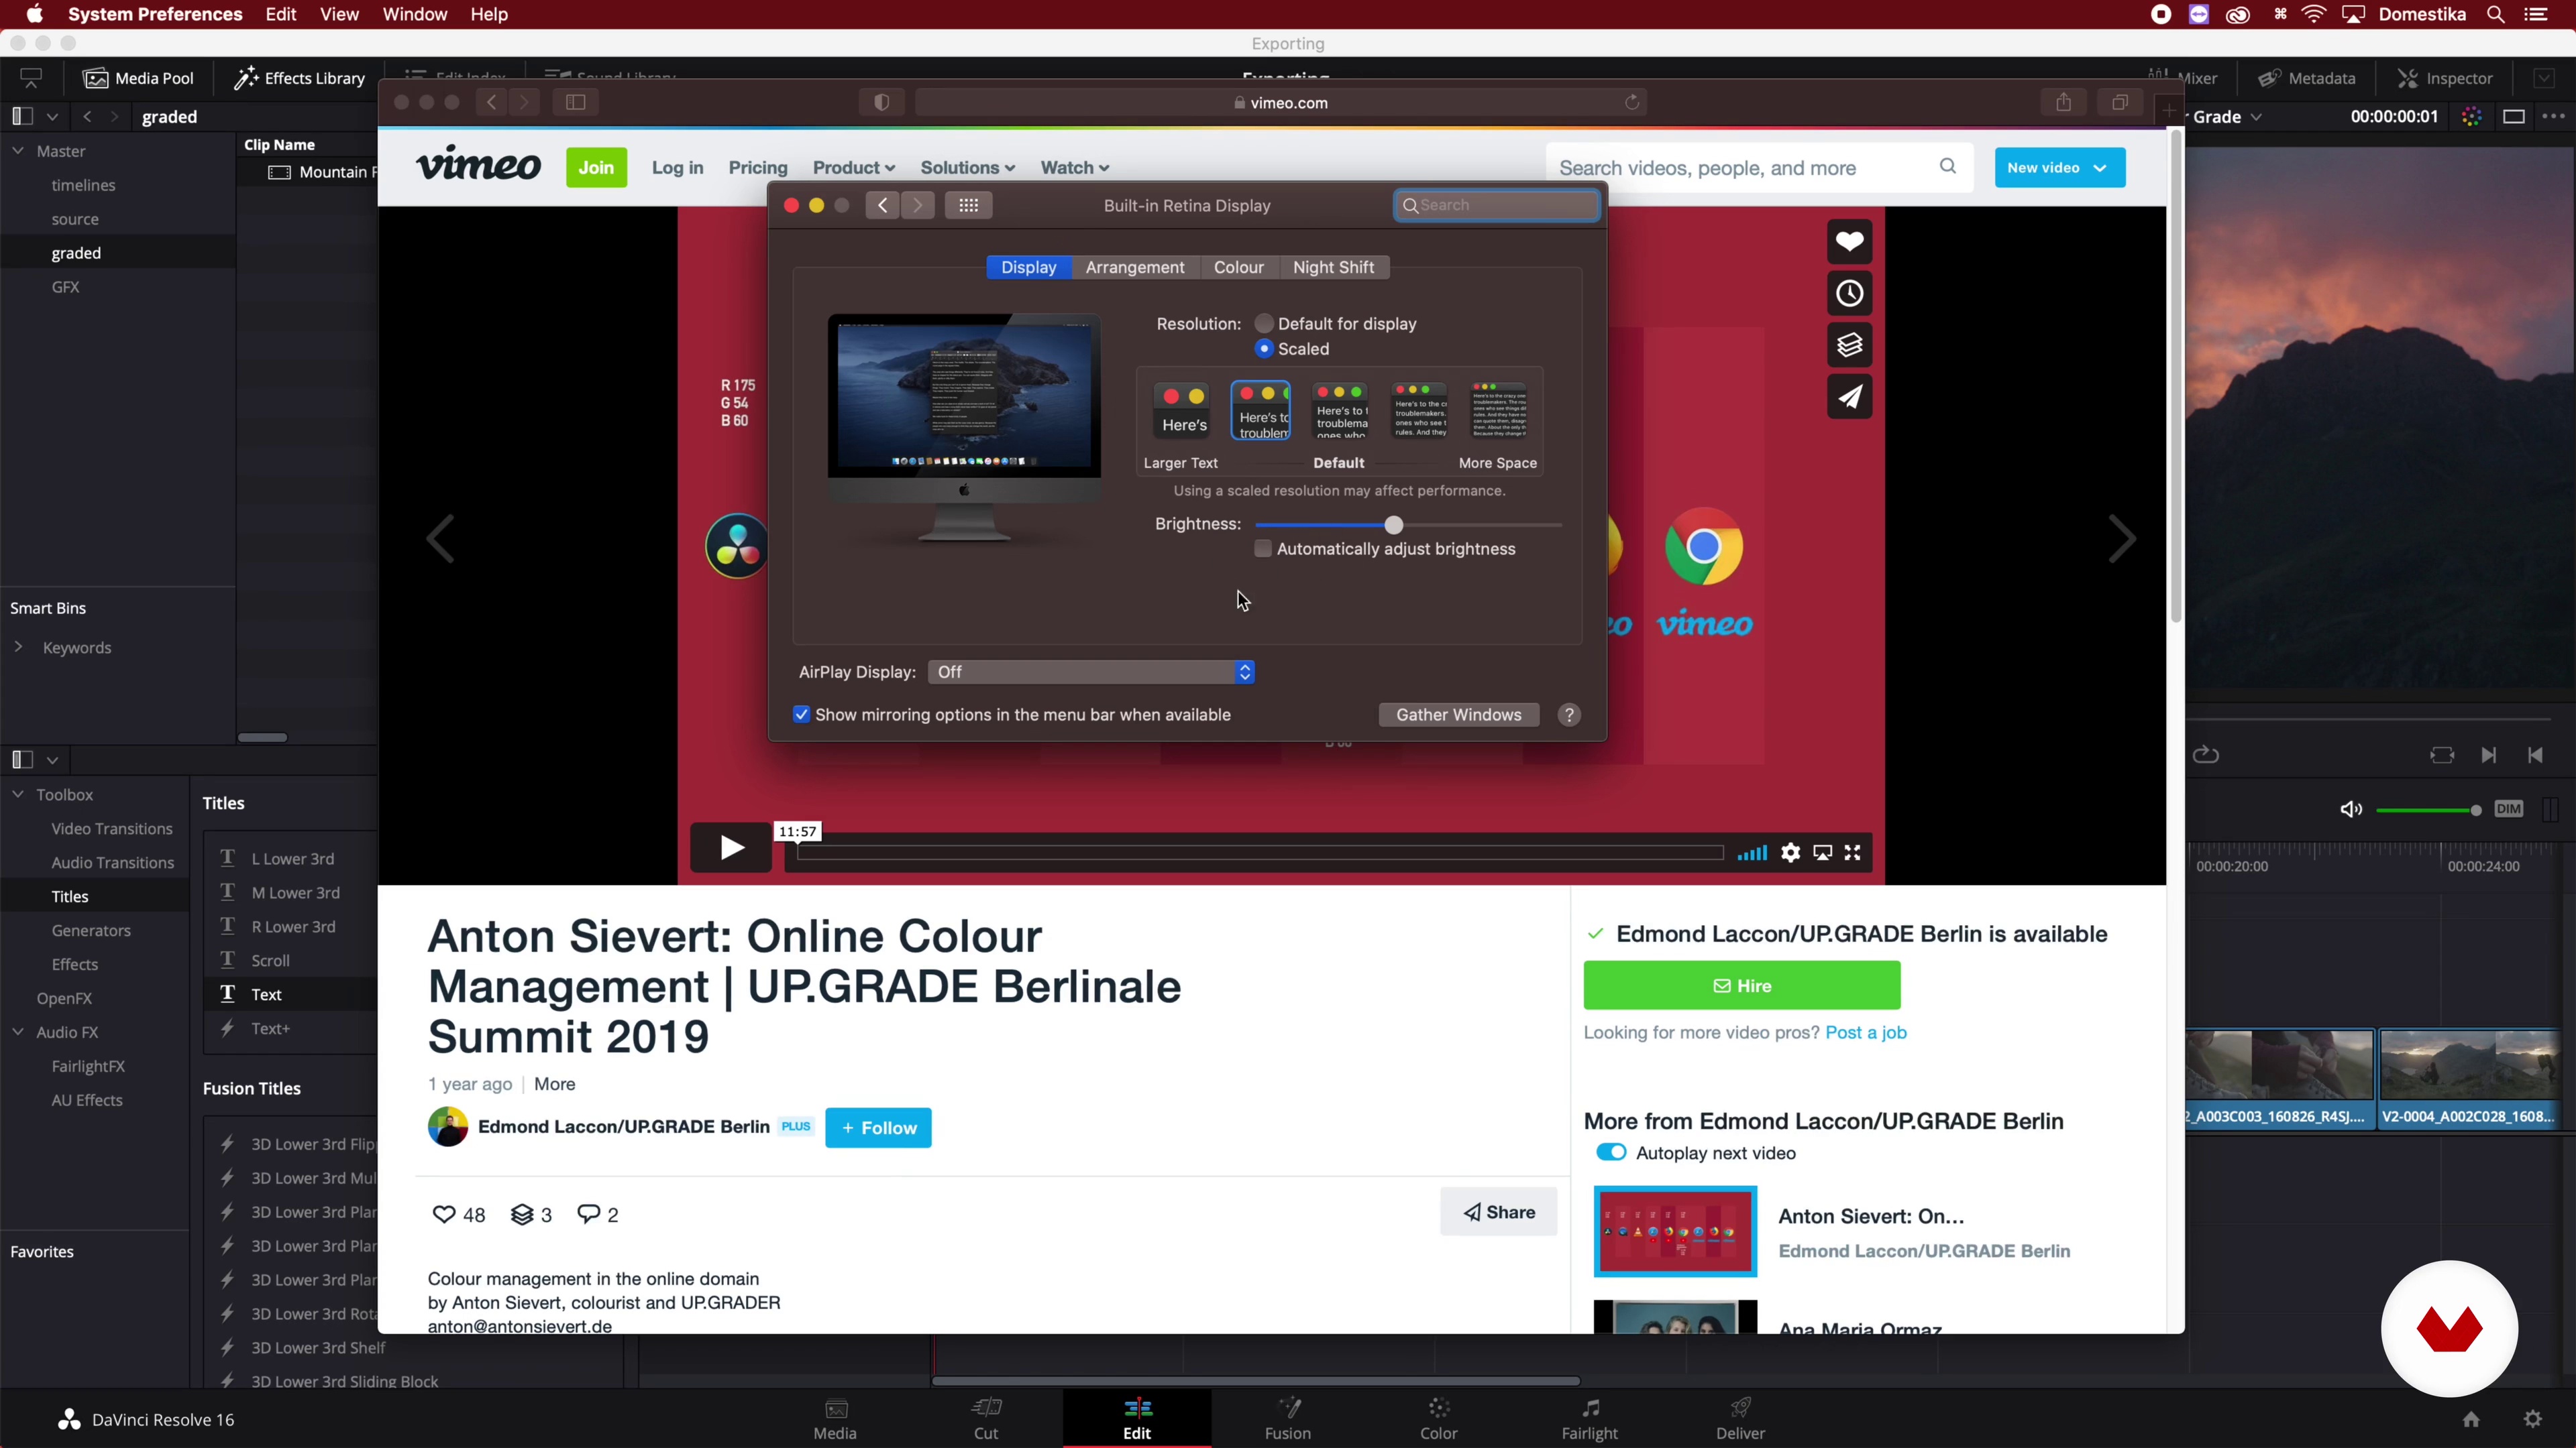This screenshot has height=1448, width=2576.
Task: Click the Vimeo search magnifier icon
Action: click(x=1947, y=166)
